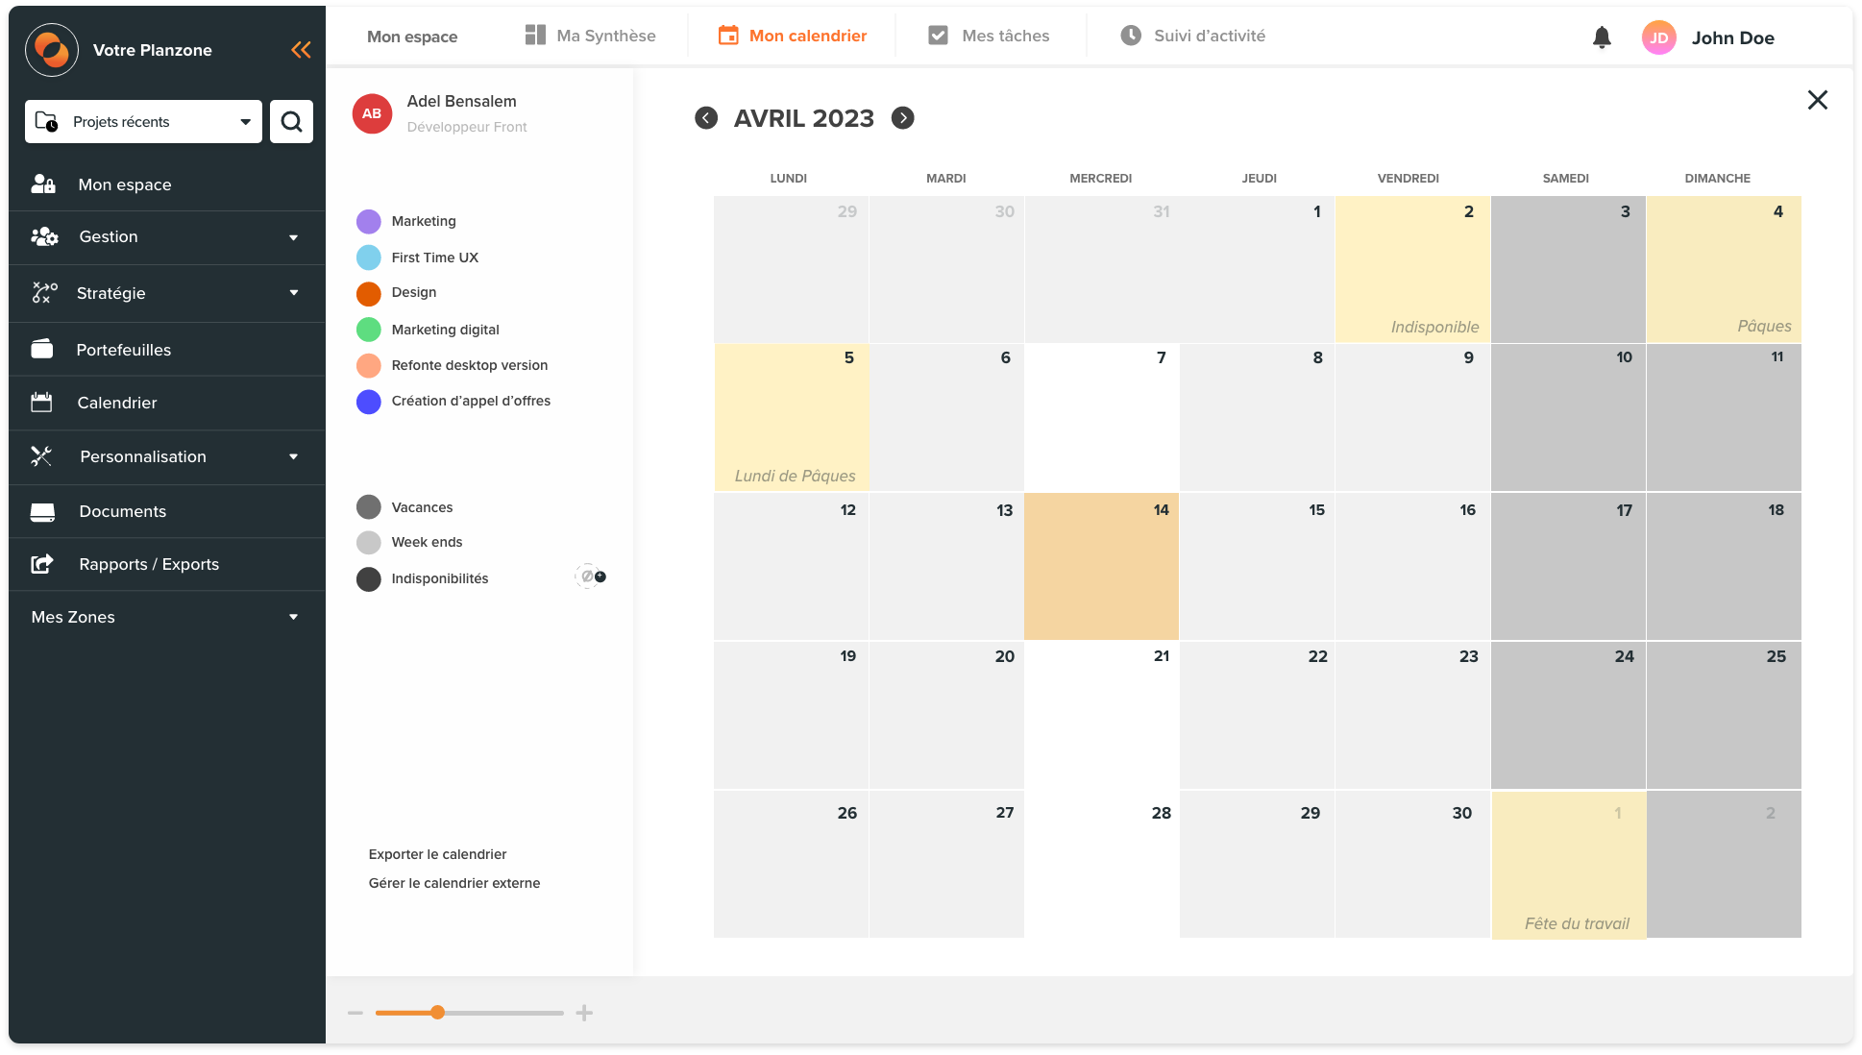Viewport: 1862px width, 1055px height.
Task: Expand the Mes Zones arrow
Action: click(x=294, y=617)
